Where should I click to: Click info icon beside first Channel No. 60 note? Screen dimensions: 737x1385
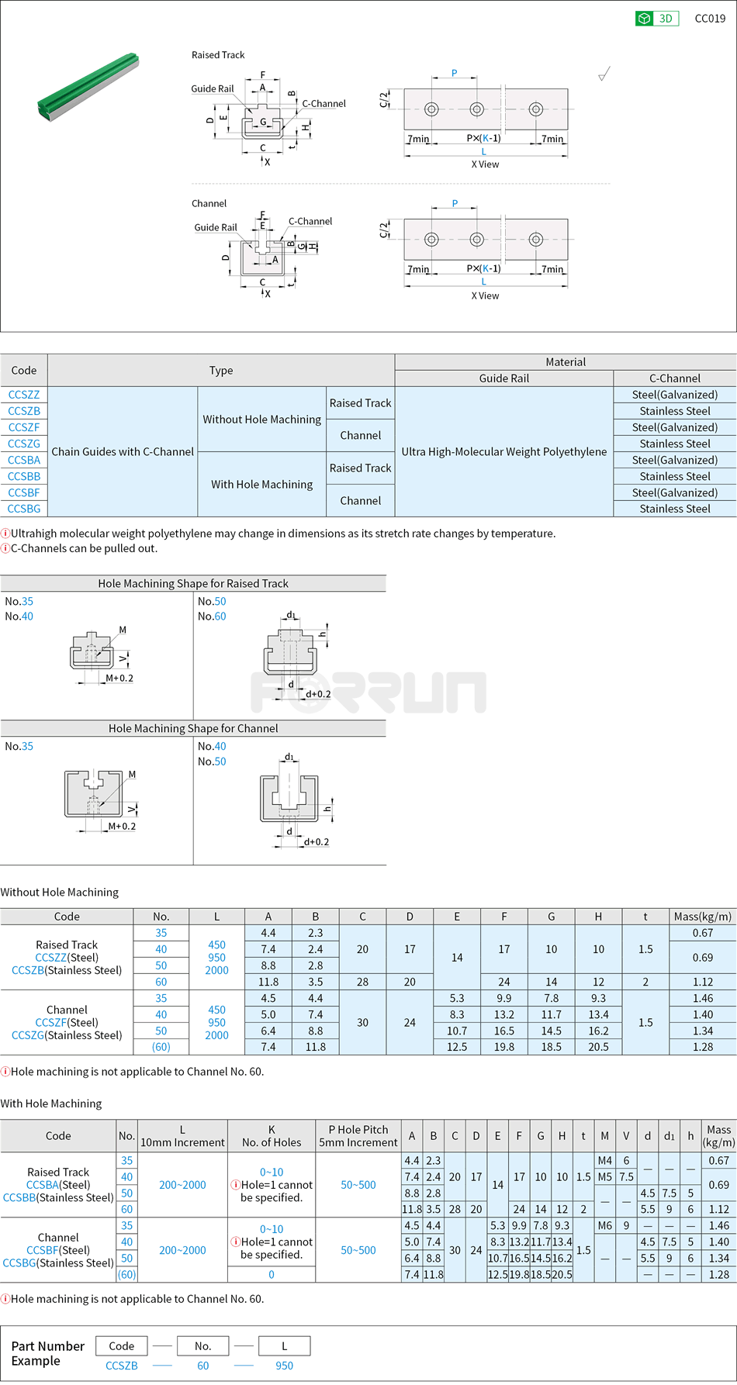coord(5,1072)
